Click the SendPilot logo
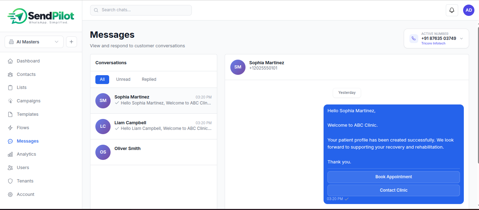Image resolution: width=479 pixels, height=210 pixels. [x=41, y=16]
